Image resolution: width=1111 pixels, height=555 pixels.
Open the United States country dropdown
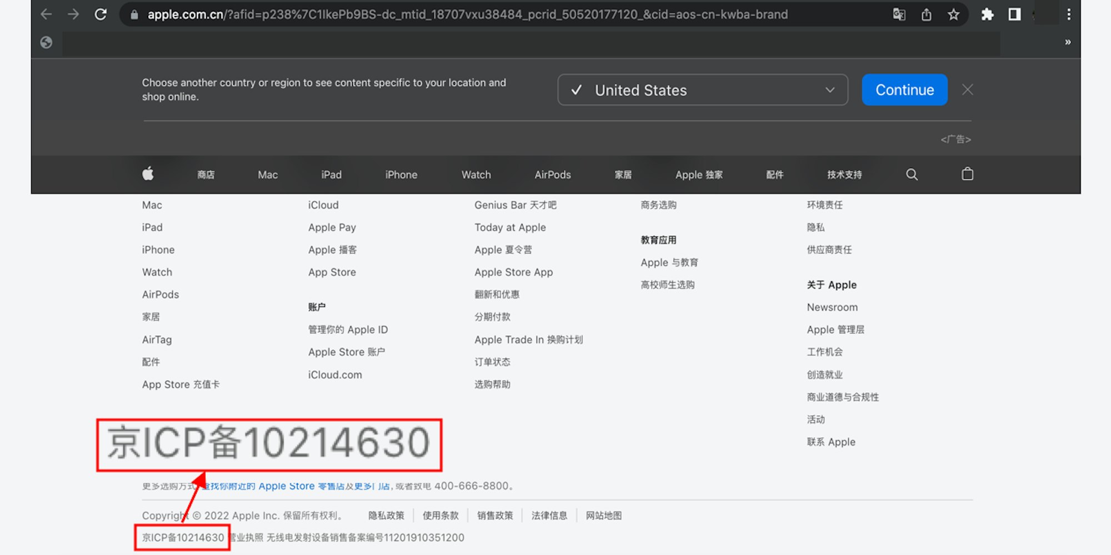(x=703, y=90)
